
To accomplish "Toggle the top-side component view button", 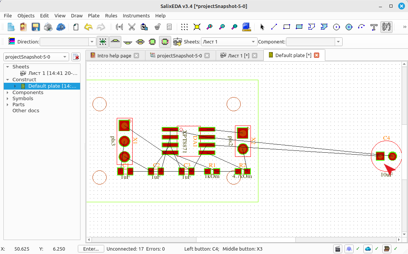I will pos(115,42).
